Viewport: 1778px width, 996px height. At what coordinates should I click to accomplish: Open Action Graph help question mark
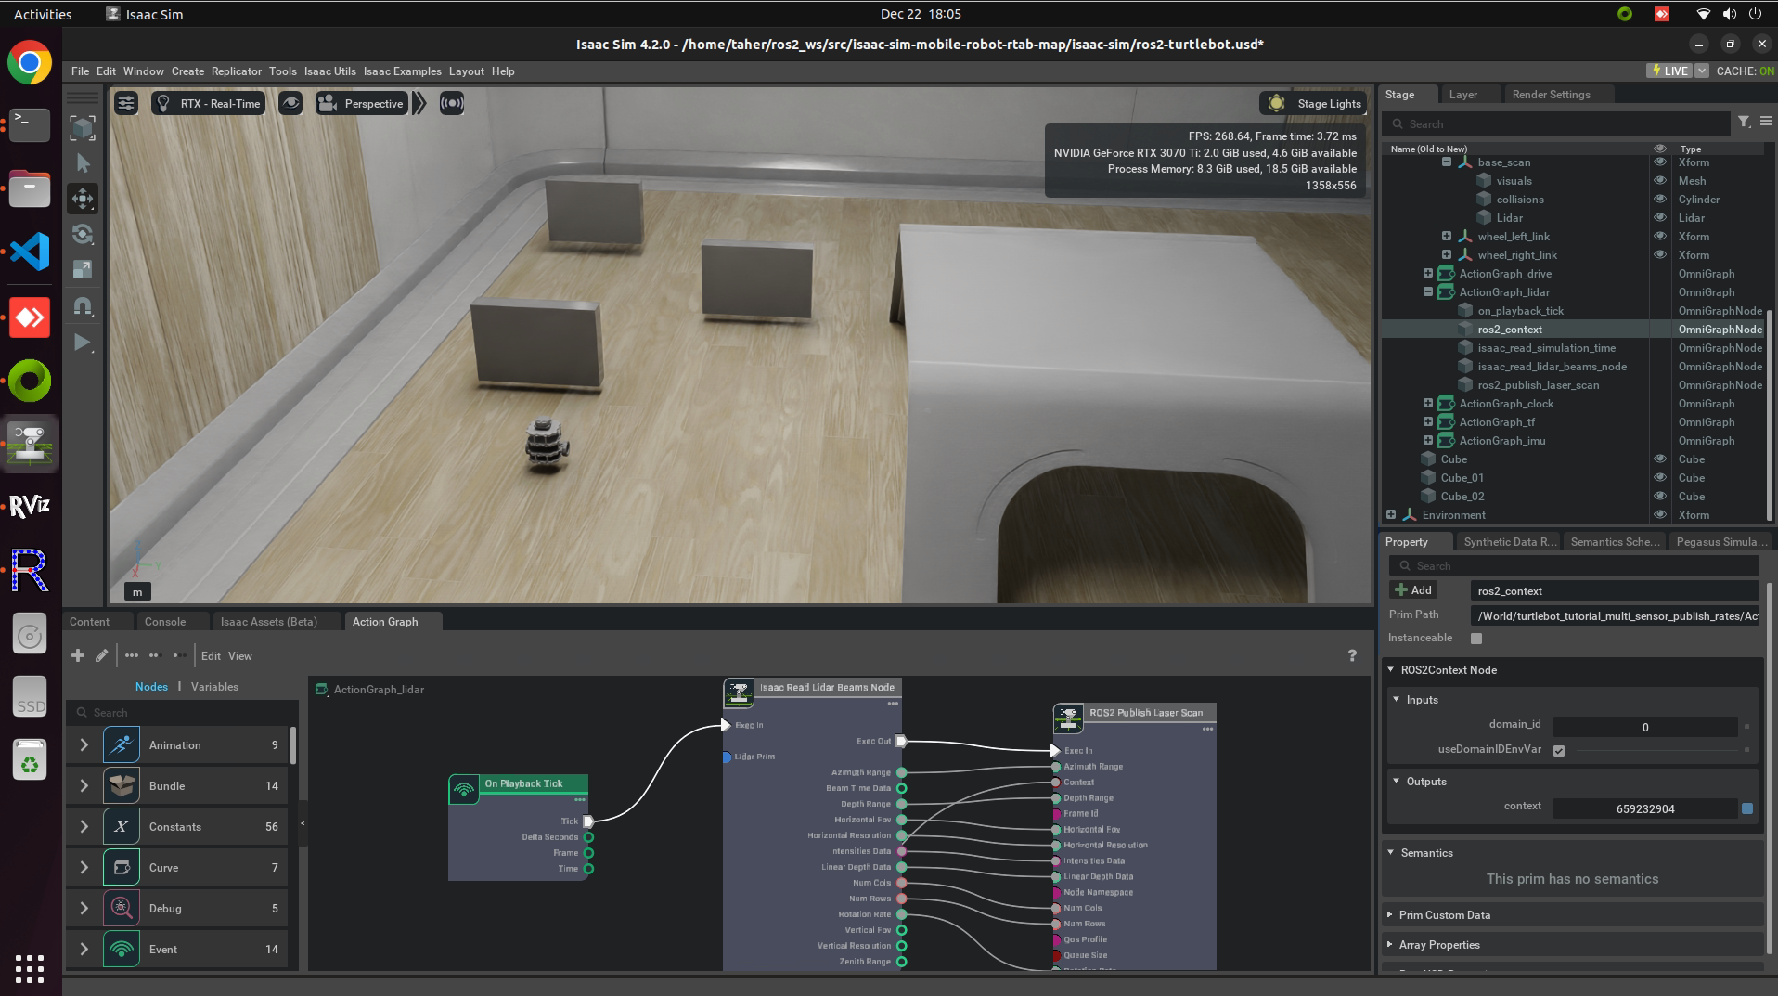(x=1352, y=655)
